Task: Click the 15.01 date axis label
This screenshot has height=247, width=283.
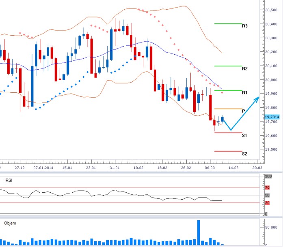Action: point(67,168)
